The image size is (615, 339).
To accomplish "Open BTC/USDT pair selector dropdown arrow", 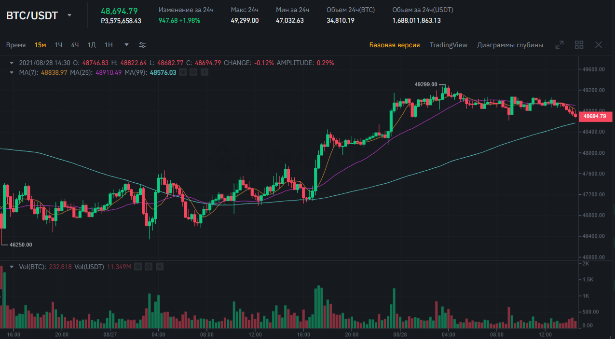I will point(69,15).
